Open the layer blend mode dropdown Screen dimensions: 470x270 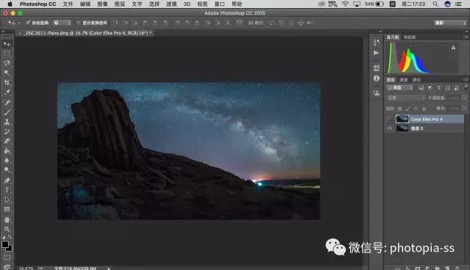pyautogui.click(x=406, y=98)
